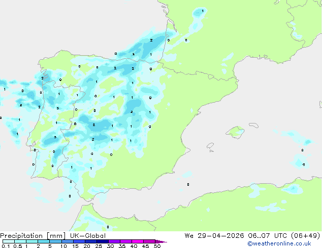The height and width of the screenshot is (248, 322).
Task: Click the '(06+49)' forecast offset text
Action: (x=306, y=236)
